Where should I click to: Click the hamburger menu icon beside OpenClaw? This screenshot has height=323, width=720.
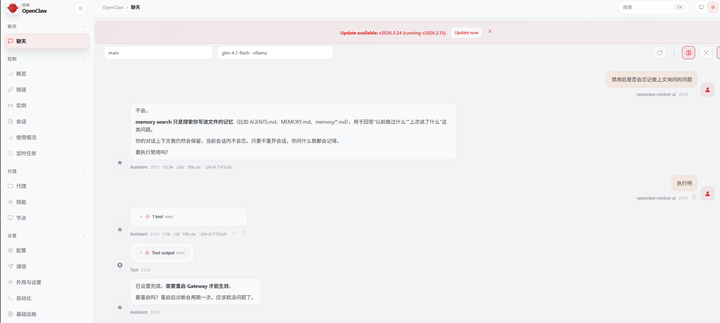(x=80, y=8)
